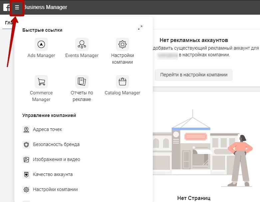Click the Отчеты по рекламе label
The image size is (260, 202).
click(82, 96)
